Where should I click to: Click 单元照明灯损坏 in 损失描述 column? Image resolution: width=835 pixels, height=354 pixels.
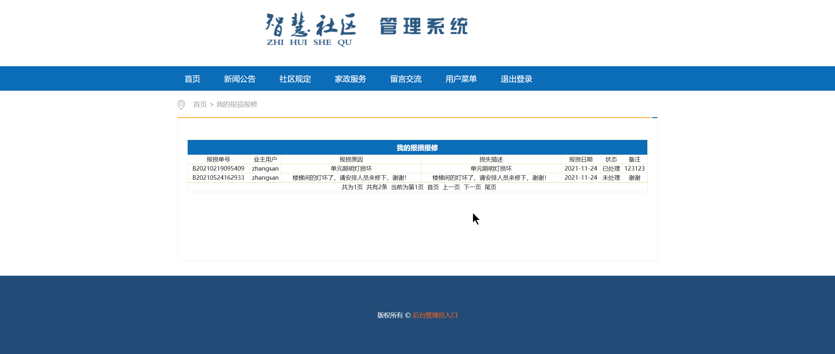pyautogui.click(x=491, y=169)
